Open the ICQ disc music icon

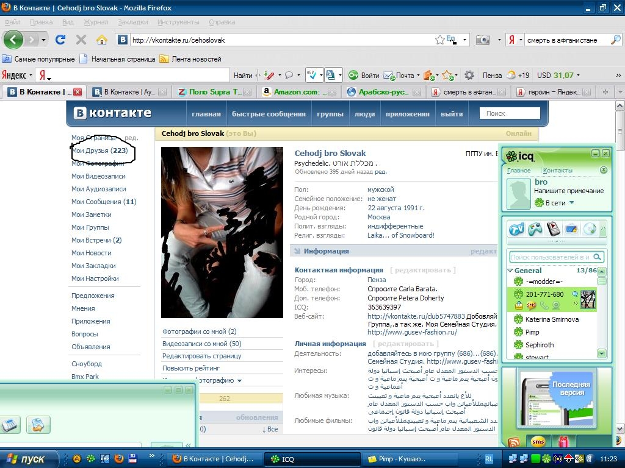pyautogui.click(x=590, y=229)
